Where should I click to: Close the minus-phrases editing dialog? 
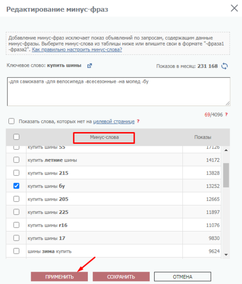point(234,8)
